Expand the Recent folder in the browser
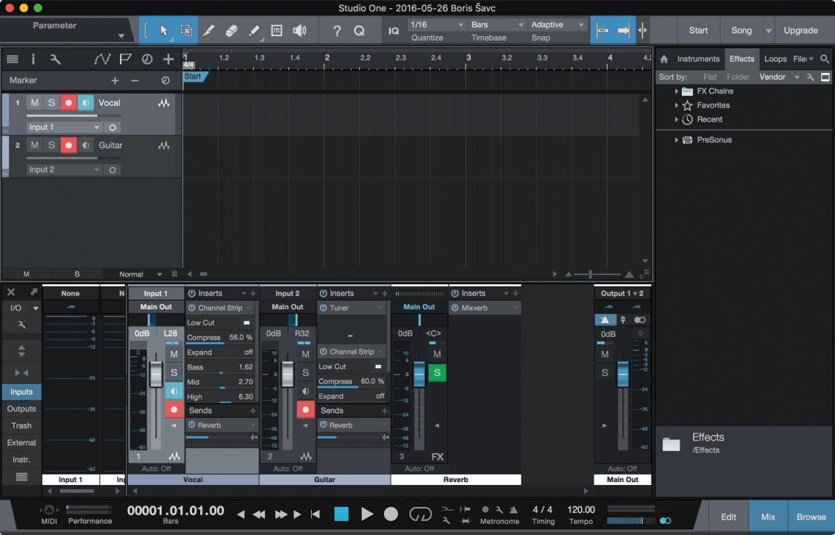This screenshot has height=535, width=835. point(676,120)
